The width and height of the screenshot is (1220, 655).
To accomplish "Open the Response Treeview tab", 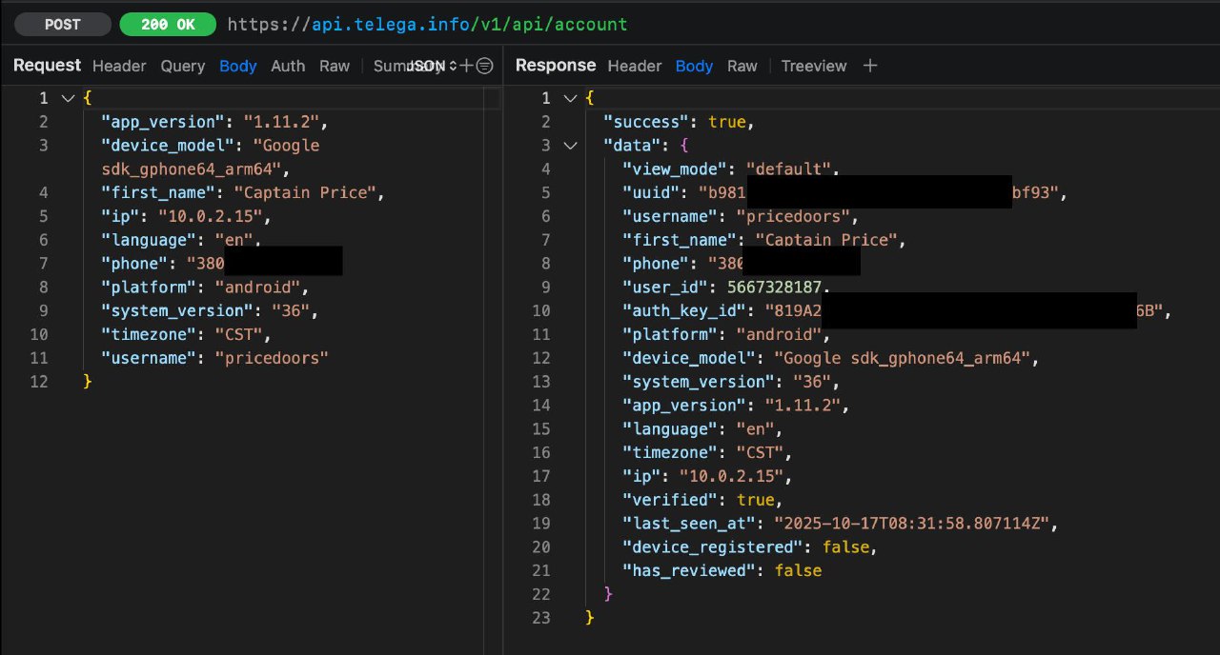I will 813,66.
